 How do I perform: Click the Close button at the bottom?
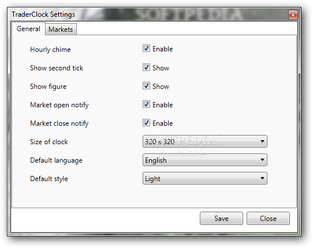(x=268, y=219)
